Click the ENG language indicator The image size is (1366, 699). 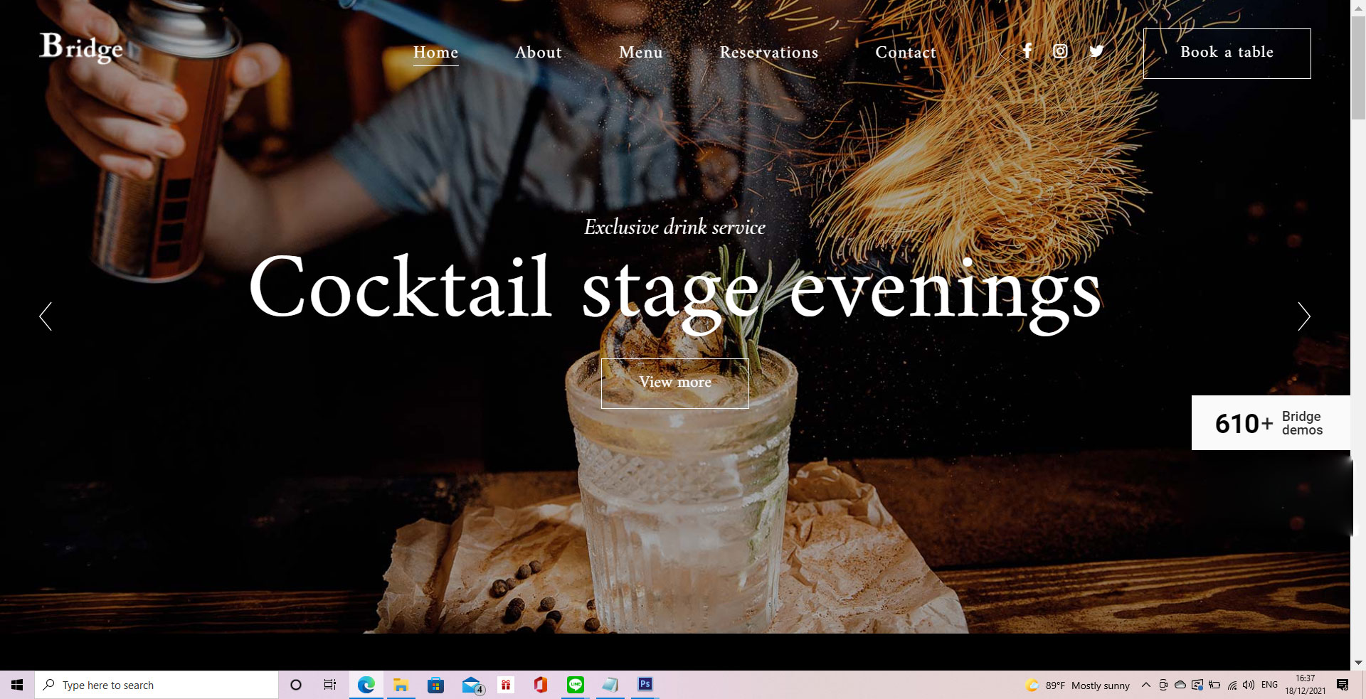(x=1269, y=685)
